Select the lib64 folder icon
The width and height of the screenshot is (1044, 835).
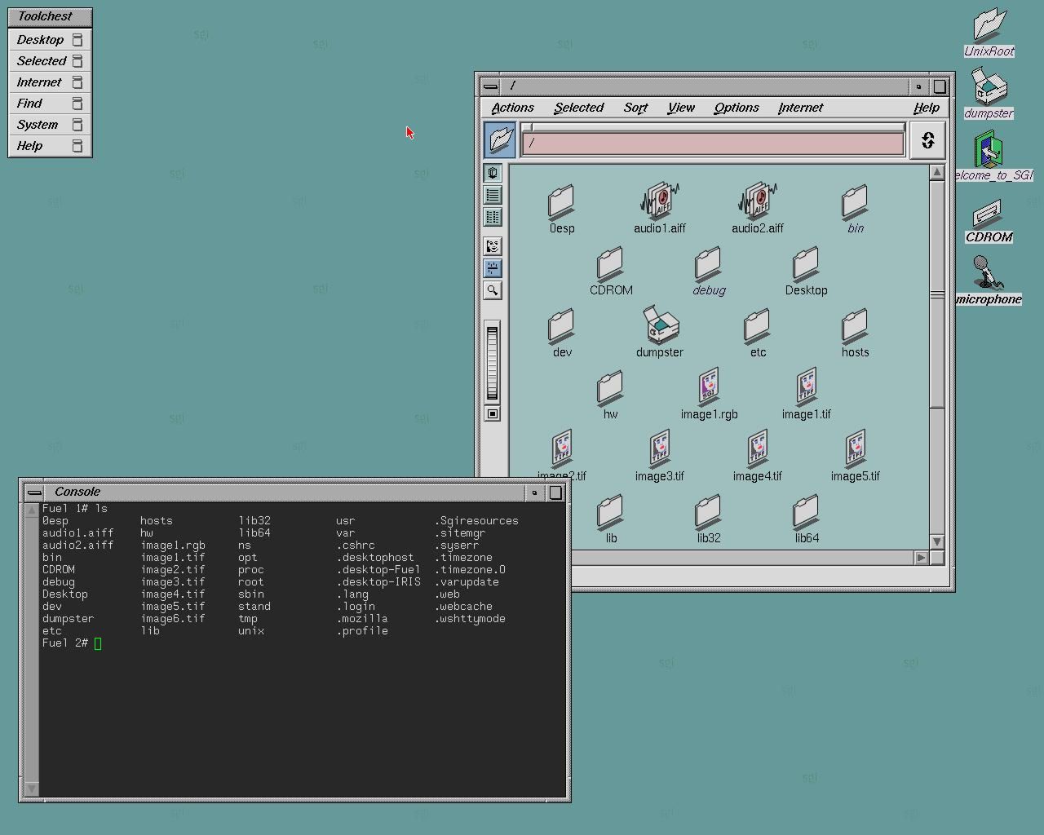807,519
